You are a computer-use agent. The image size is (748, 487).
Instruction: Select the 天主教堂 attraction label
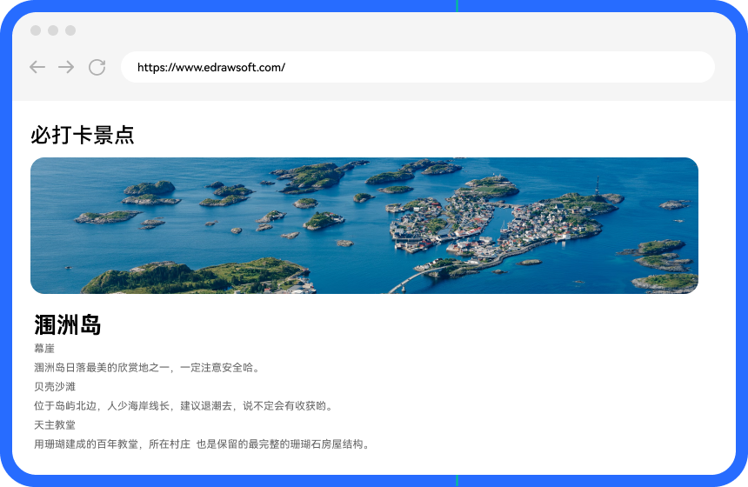[55, 424]
